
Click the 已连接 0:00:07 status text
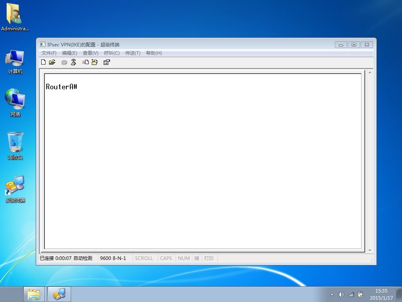pos(55,258)
